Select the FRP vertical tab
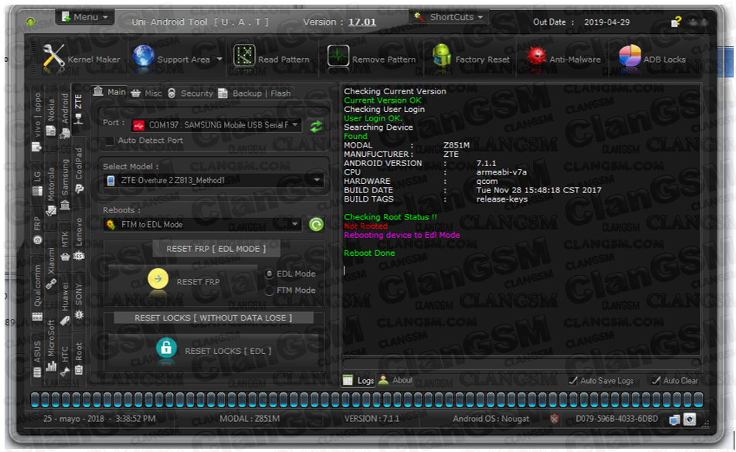Screen dimensions: 736x452 pos(37,230)
